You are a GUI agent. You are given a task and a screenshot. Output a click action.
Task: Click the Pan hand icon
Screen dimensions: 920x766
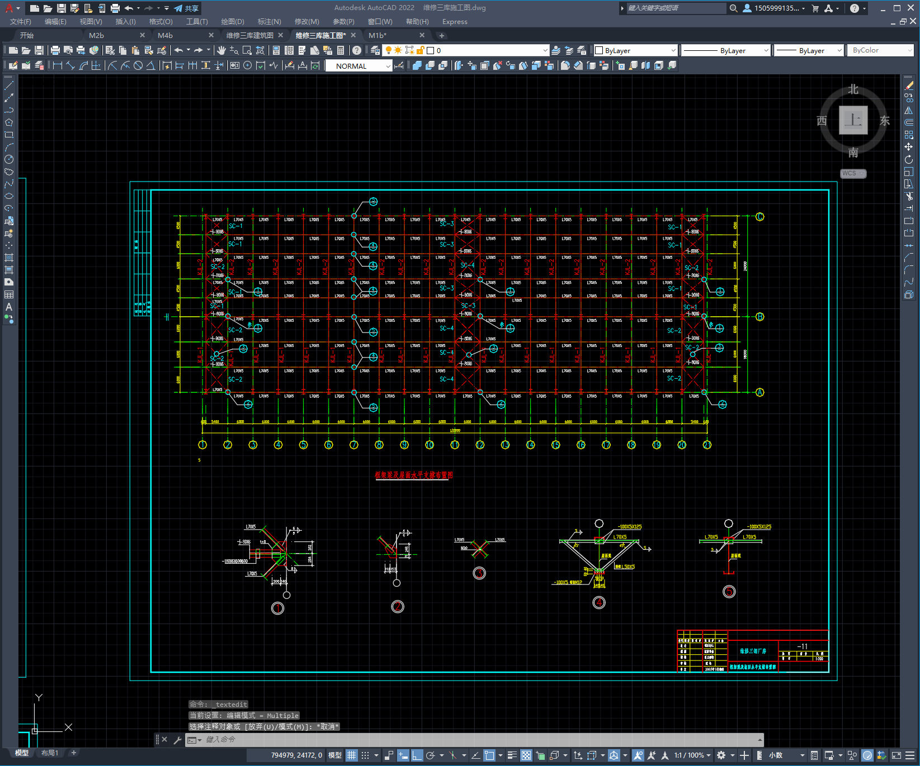click(x=221, y=50)
